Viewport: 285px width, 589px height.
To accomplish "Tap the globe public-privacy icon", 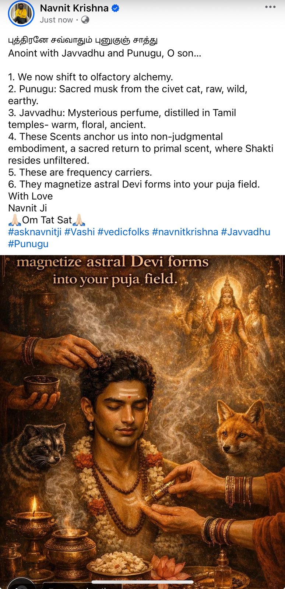I will click(x=85, y=20).
